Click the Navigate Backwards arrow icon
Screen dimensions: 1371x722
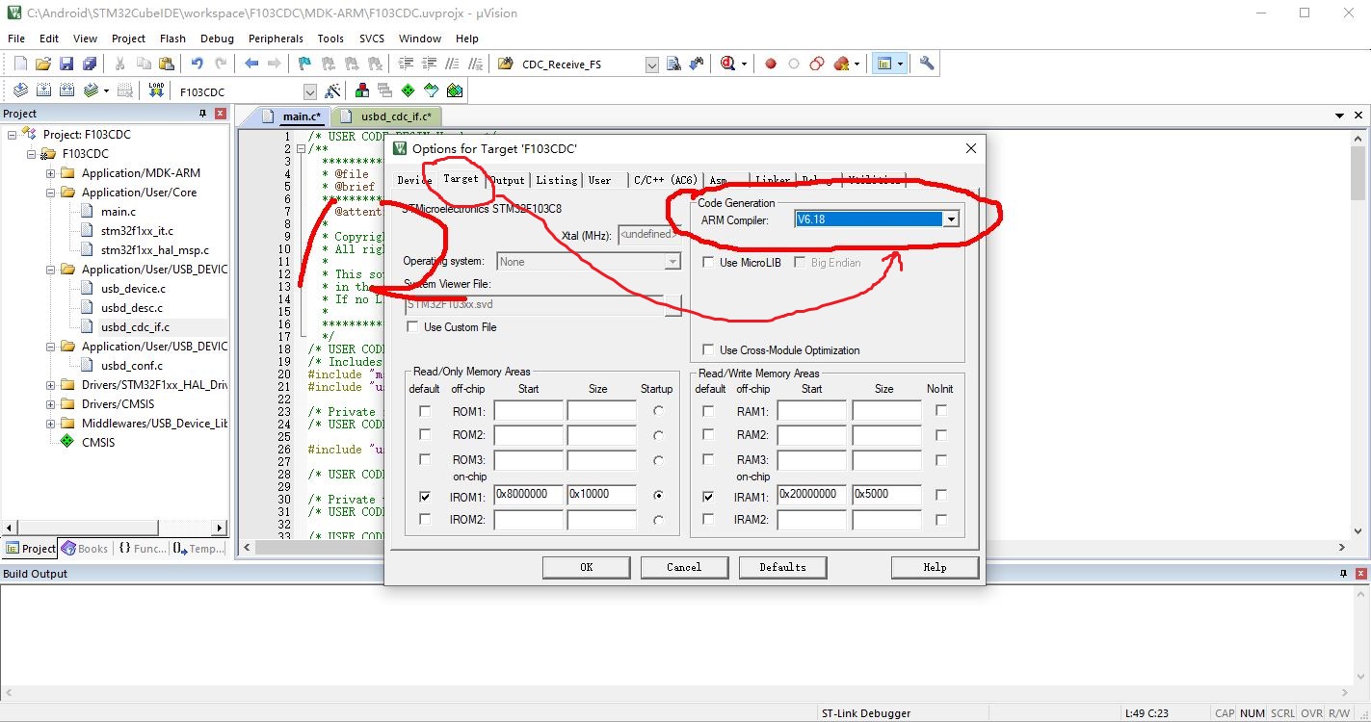[251, 64]
